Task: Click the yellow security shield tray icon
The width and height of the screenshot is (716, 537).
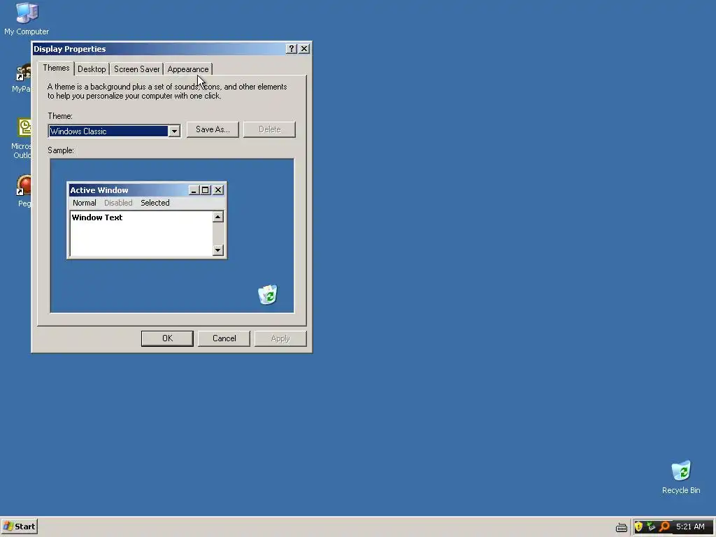Action: 639,527
